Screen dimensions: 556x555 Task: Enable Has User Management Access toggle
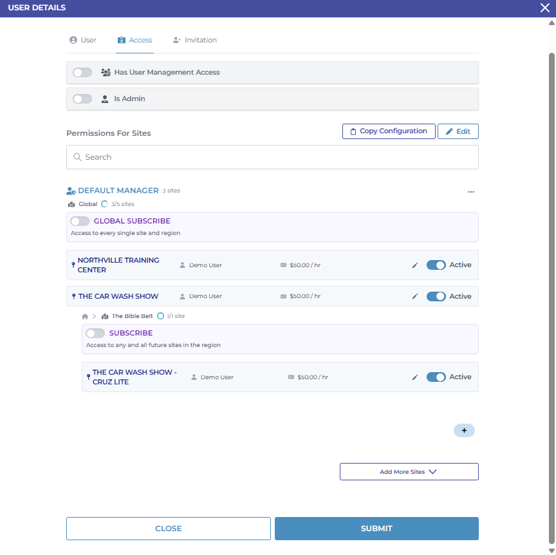82,73
